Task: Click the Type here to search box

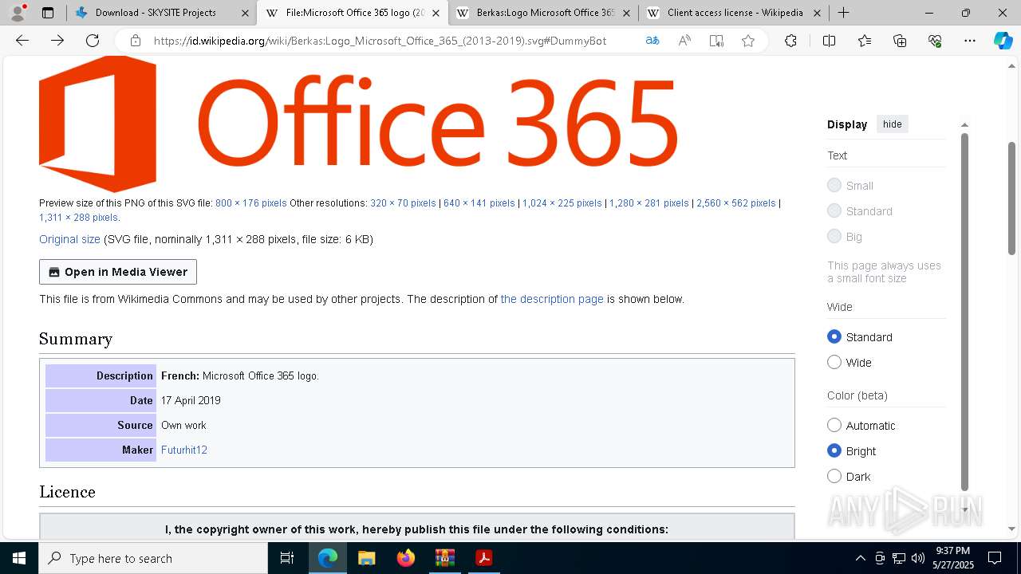Action: pos(153,558)
